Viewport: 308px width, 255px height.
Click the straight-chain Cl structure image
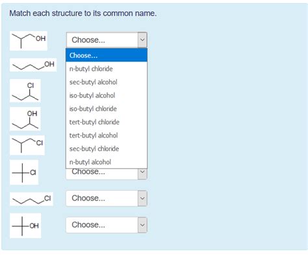31,199
